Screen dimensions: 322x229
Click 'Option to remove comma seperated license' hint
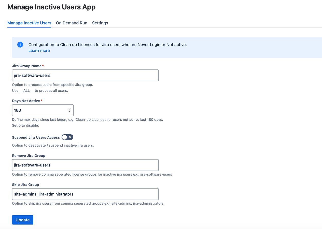[92, 175]
